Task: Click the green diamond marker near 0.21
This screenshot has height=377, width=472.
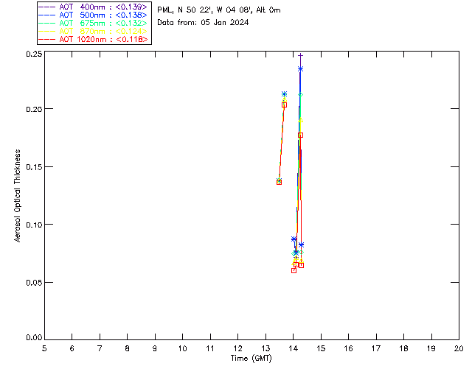Action: click(300, 95)
